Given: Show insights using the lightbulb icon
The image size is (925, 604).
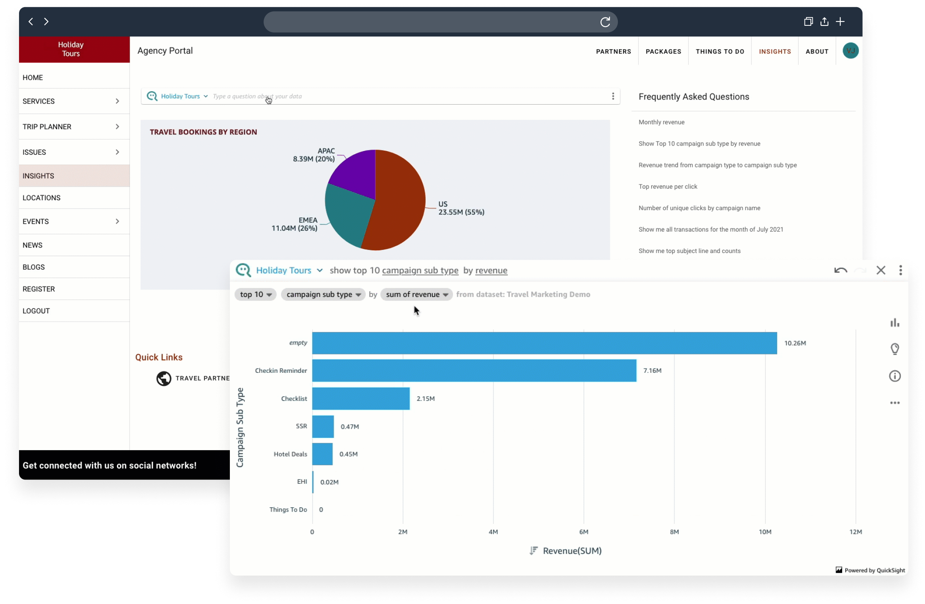Looking at the screenshot, I should (x=895, y=349).
